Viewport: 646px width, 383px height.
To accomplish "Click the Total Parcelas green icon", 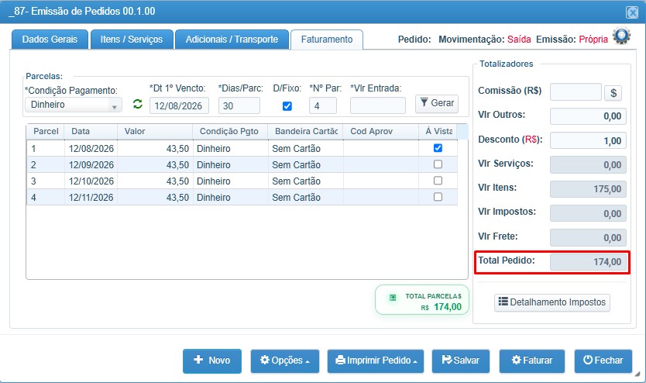I will point(393,298).
